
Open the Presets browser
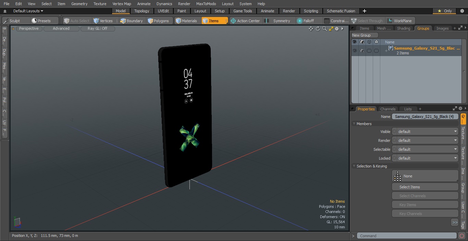[x=45, y=21]
